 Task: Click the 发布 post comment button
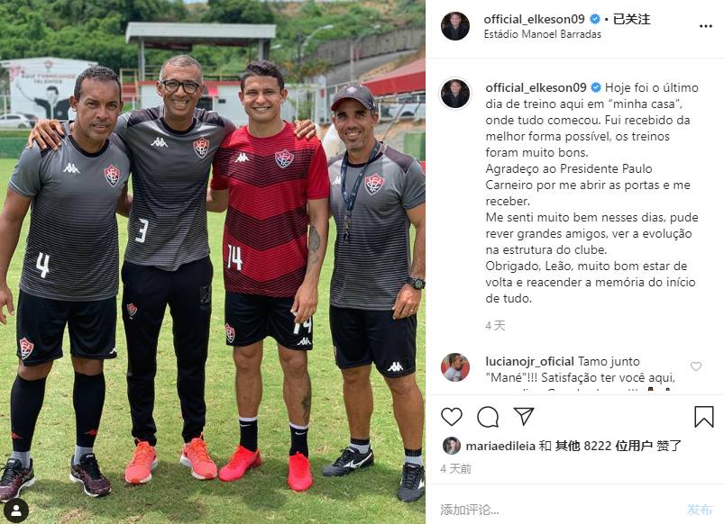point(700,510)
